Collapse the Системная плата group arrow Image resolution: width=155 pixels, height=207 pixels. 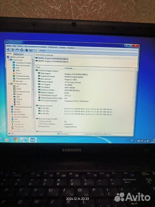tap(9, 84)
